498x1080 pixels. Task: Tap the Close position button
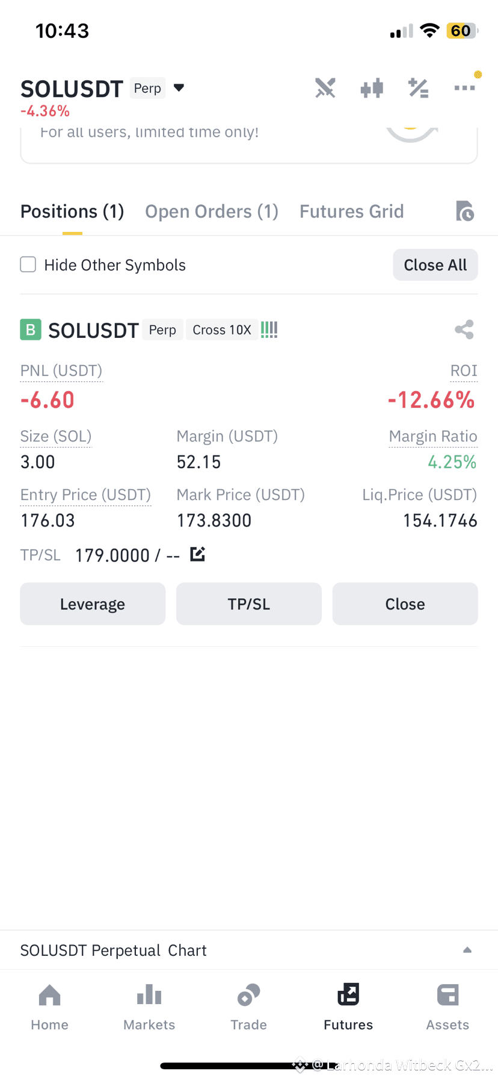pyautogui.click(x=405, y=604)
